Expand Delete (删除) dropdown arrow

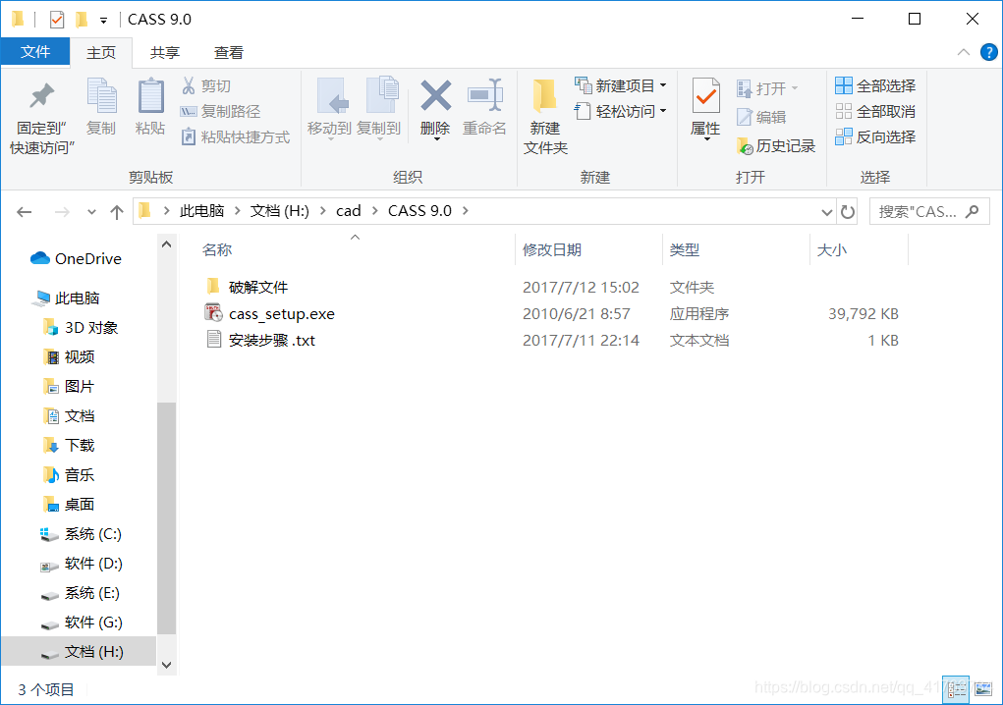[x=435, y=138]
